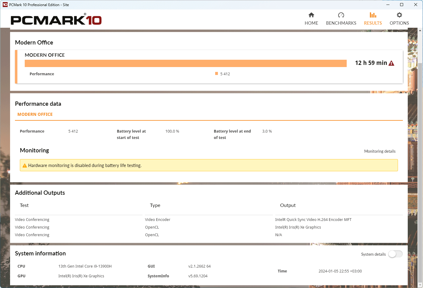Click the Additional Outputs section heading
Viewport: 423px width, 288px height.
pyautogui.click(x=40, y=193)
